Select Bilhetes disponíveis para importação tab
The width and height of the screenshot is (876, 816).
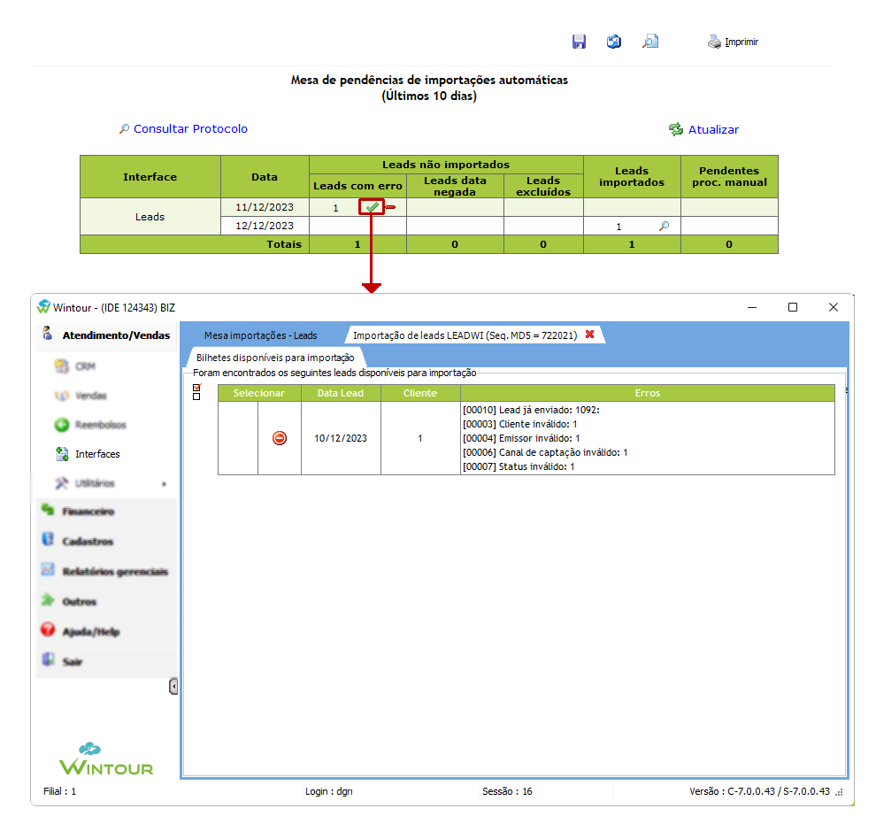coord(275,358)
